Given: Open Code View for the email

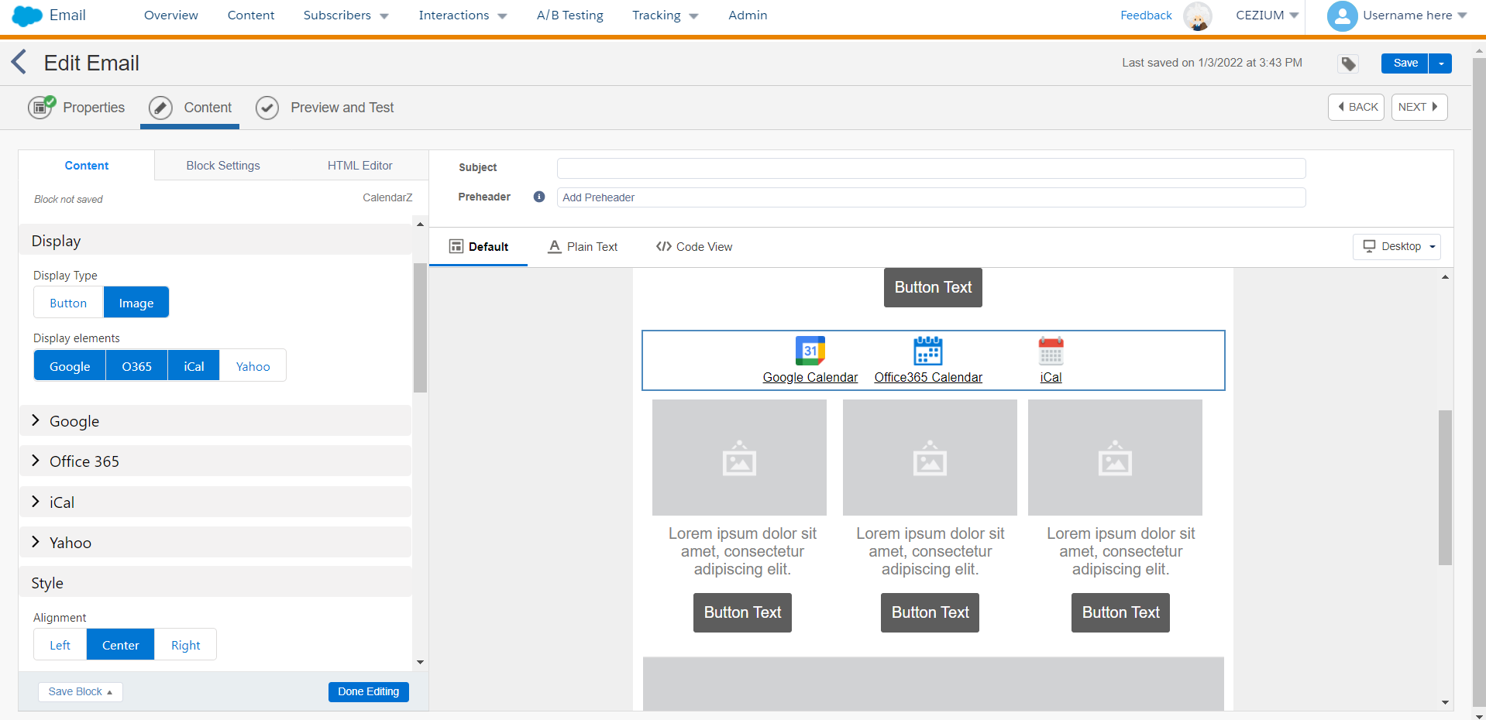Looking at the screenshot, I should pyautogui.click(x=693, y=246).
